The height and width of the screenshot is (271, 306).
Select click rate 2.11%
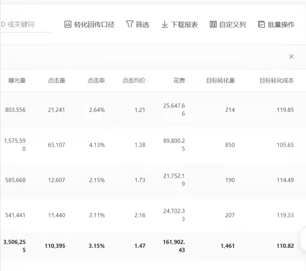point(97,215)
